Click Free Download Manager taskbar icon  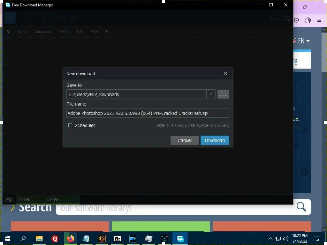(x=180, y=239)
